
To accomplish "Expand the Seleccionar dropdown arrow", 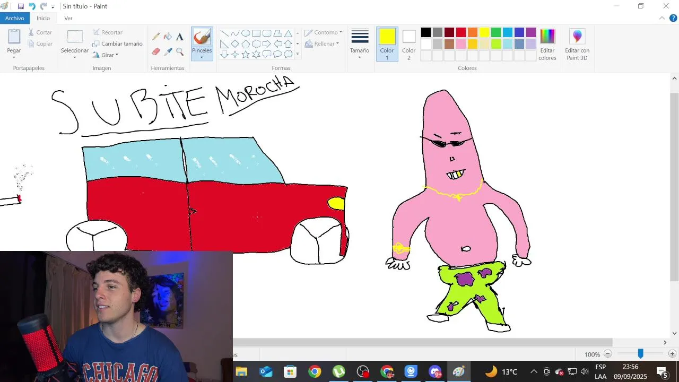I will pyautogui.click(x=75, y=57).
